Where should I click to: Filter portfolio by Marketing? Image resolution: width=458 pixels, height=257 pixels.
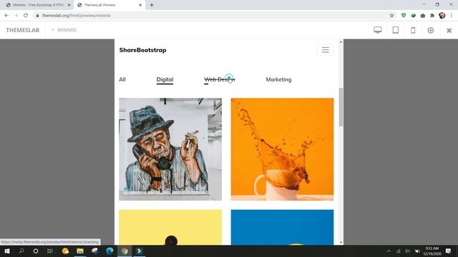278,79
